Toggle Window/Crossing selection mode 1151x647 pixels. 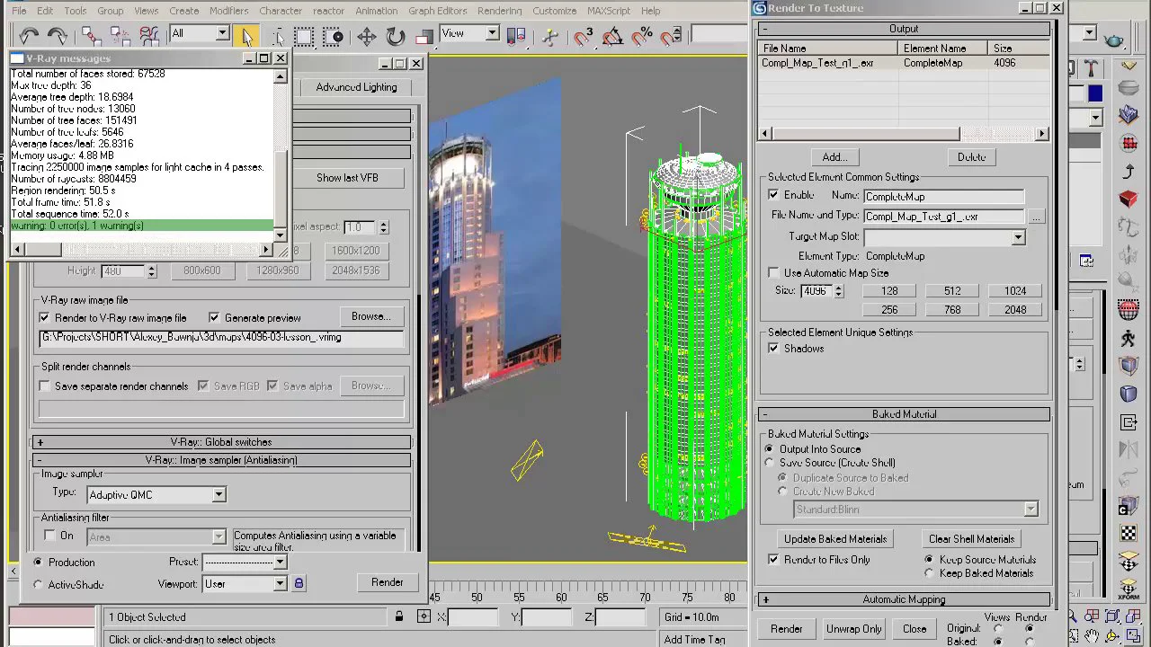pos(333,35)
